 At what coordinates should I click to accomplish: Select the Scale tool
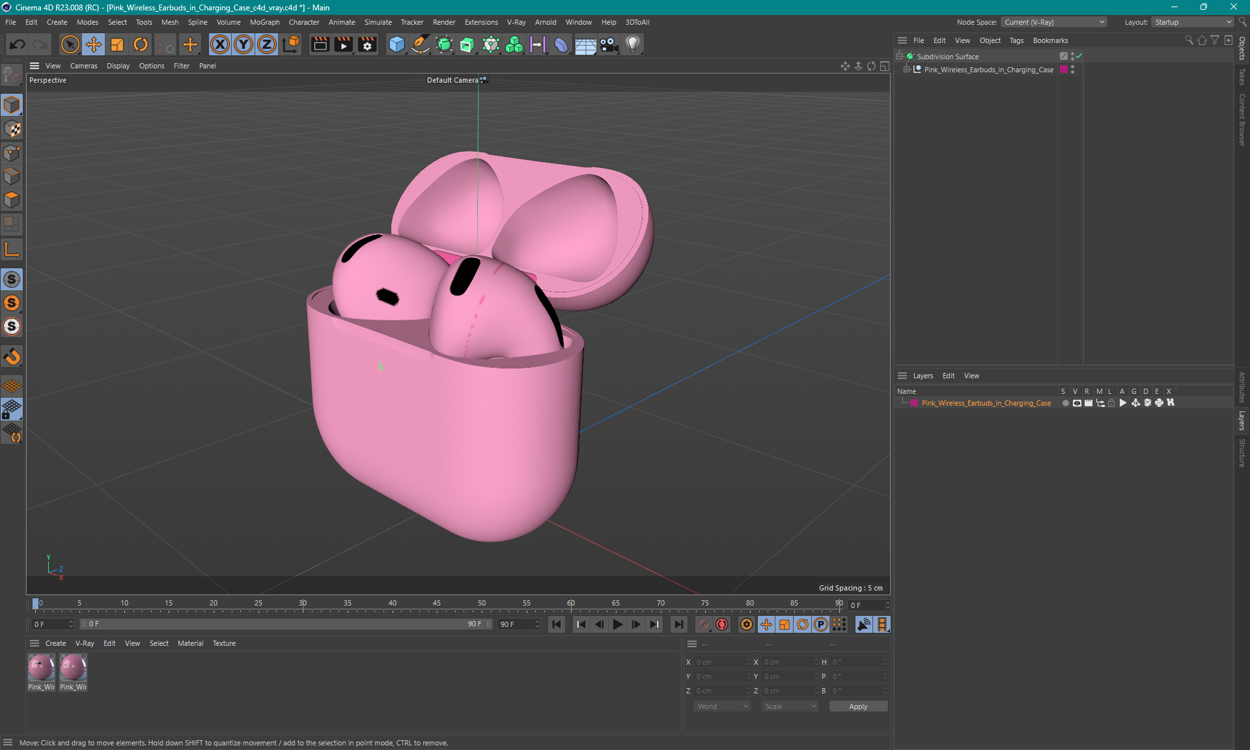point(117,44)
